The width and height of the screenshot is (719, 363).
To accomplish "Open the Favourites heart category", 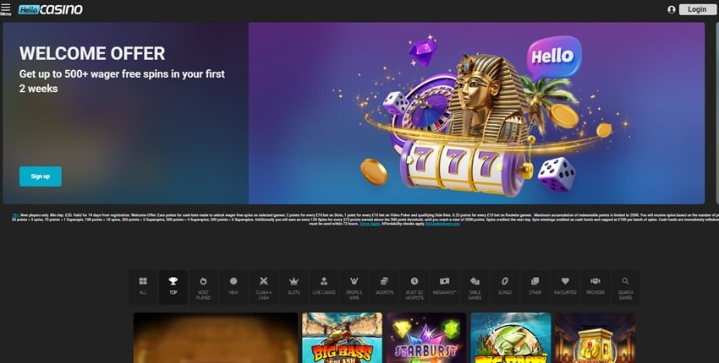I will (x=565, y=287).
